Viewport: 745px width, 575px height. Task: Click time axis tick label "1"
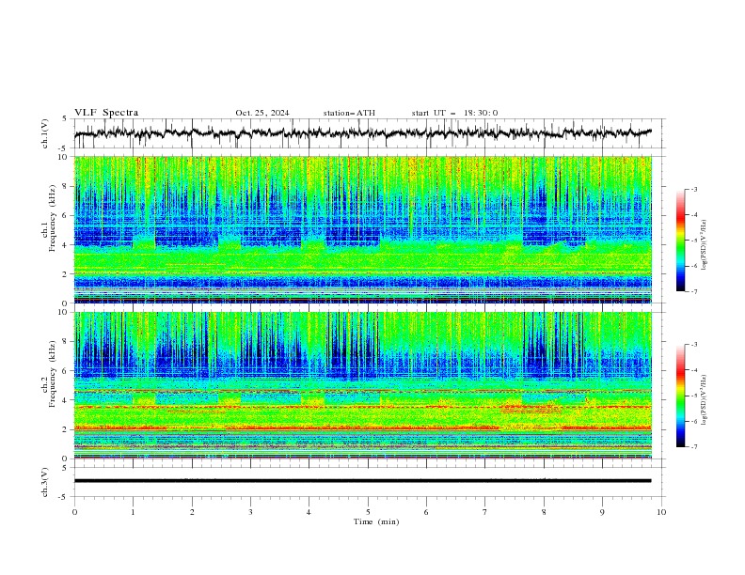click(x=133, y=512)
